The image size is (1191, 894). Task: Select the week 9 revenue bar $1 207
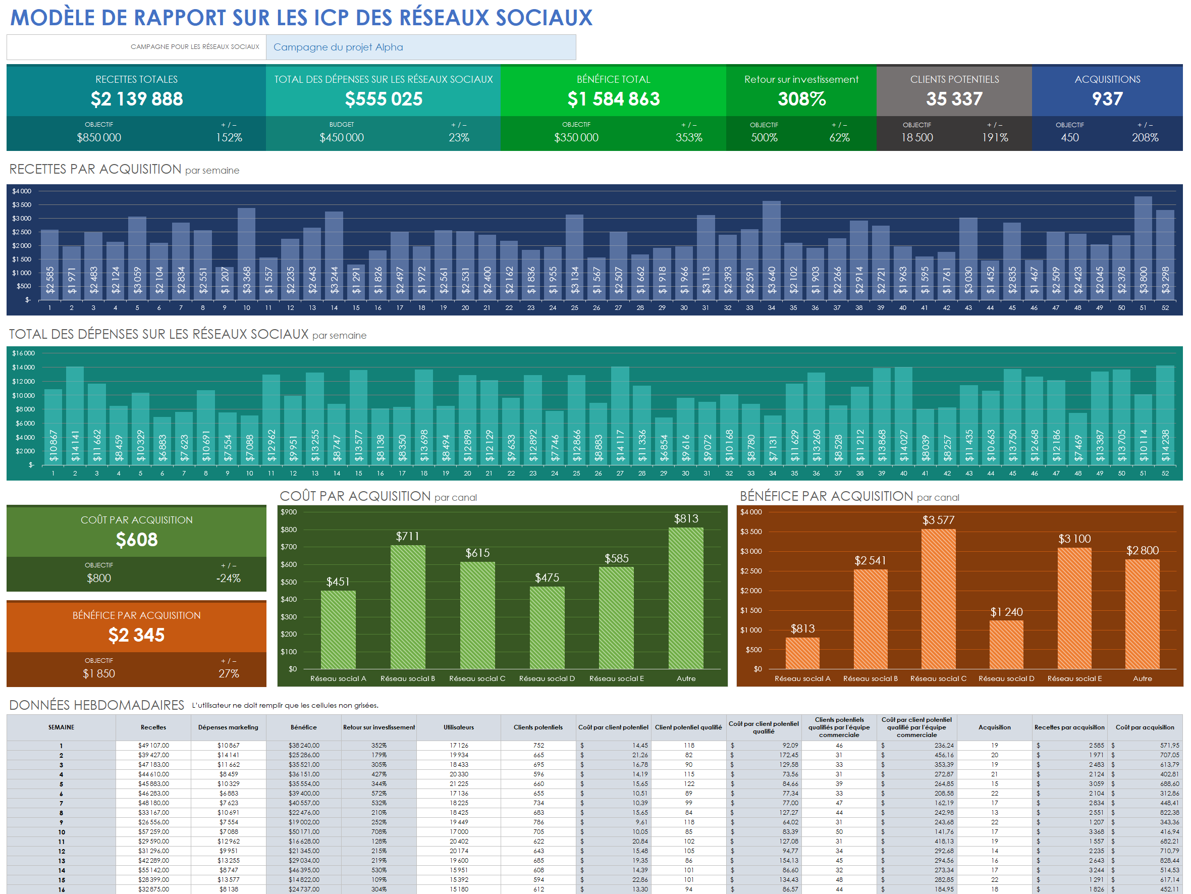225,283
